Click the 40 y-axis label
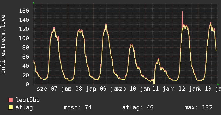Image resolution: width=221 pixels, height=115 pixels. (x=26, y=66)
